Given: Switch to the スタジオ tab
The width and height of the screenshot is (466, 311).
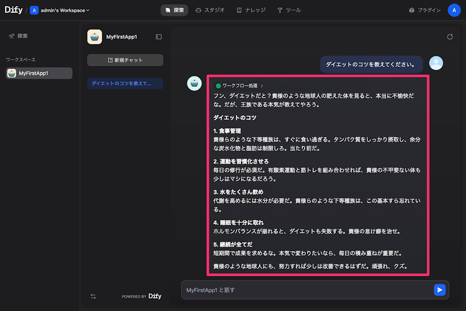Looking at the screenshot, I should [210, 10].
